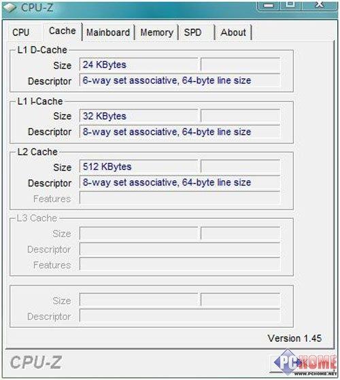Close the CPU-Z window
340x380 pixels.
(x=320, y=5)
